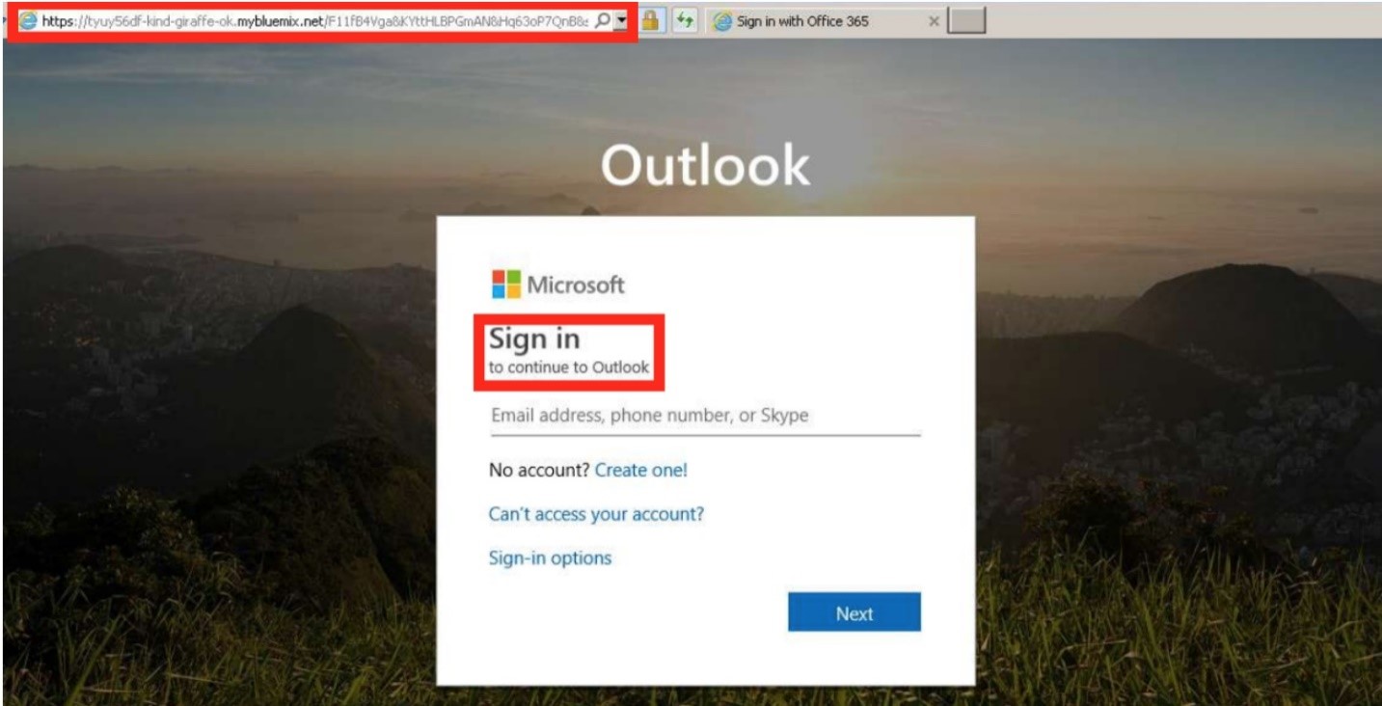This screenshot has height=706, width=1382.
Task: Click the green arrows refresh icon
Action: [x=684, y=21]
